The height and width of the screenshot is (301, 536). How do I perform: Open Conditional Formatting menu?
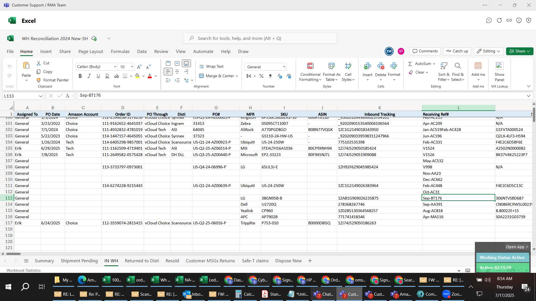310,72
